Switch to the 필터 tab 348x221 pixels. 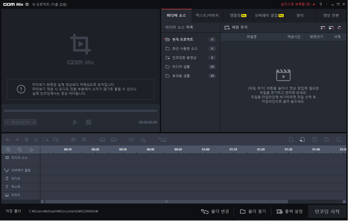[x=300, y=15]
